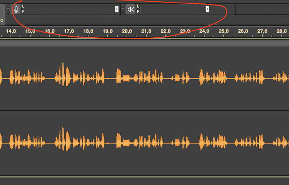Adjust the playback level slider handle
Screen dimensions: 289x185
pos(207,9)
